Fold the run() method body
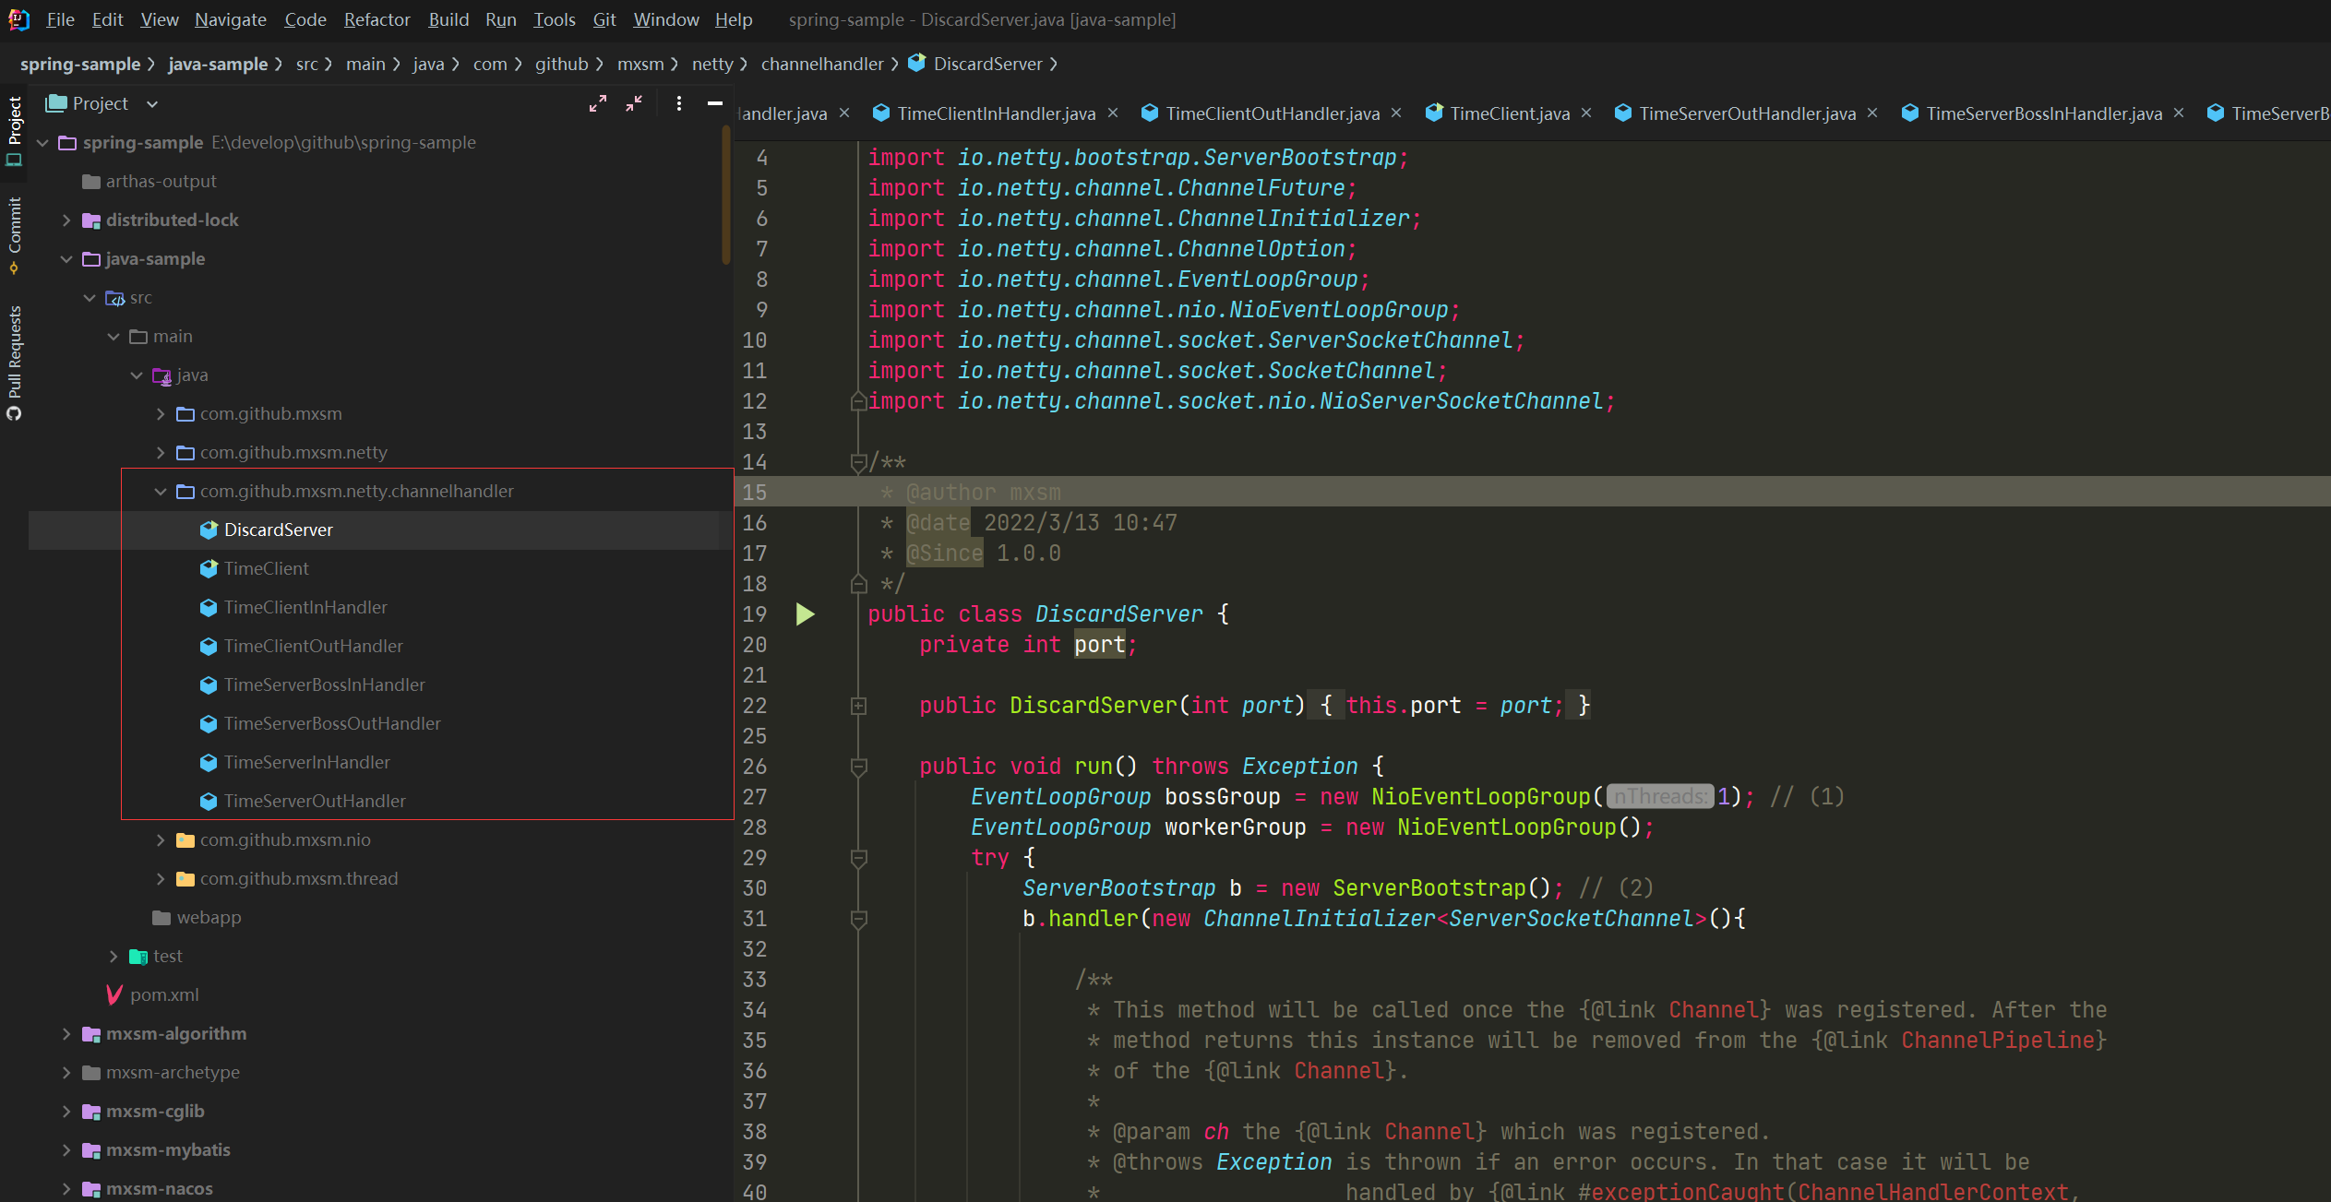This screenshot has height=1202, width=2331. pos(858,767)
